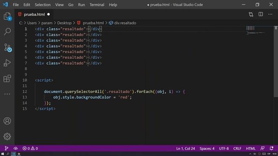
Task: Show additional views ellipsis in activity bar
Action: click(x=7, y=94)
